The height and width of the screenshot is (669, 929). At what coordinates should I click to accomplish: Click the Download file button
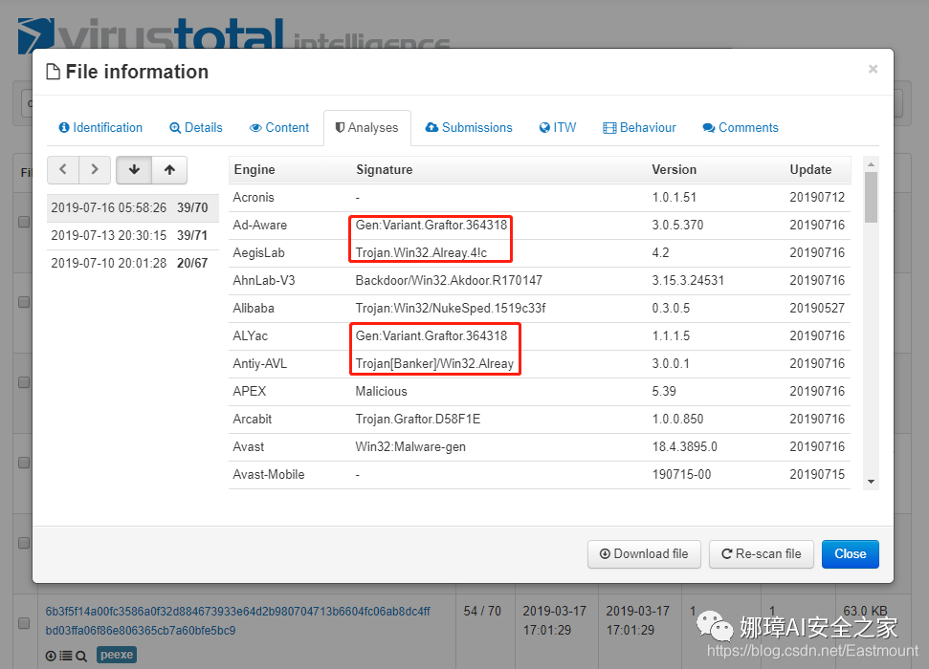click(x=644, y=554)
